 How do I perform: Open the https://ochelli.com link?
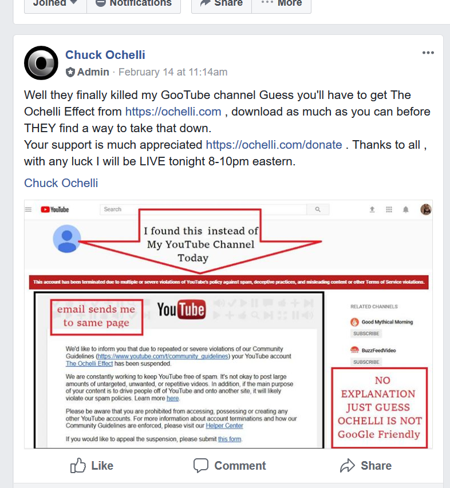(x=173, y=112)
